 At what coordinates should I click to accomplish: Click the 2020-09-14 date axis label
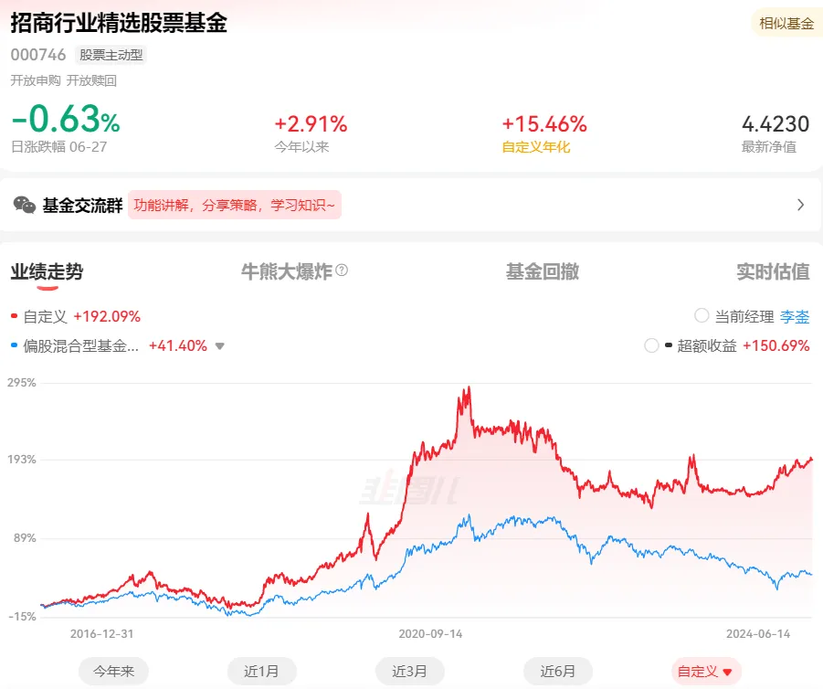[430, 634]
